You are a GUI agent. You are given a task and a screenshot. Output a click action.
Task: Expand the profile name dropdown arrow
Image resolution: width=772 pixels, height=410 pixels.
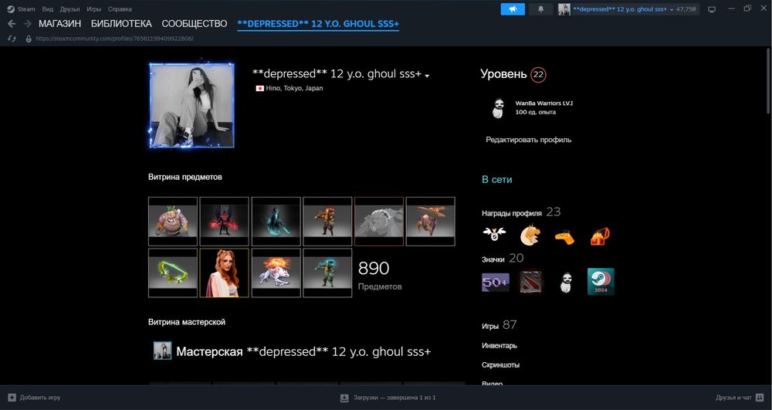click(x=427, y=76)
